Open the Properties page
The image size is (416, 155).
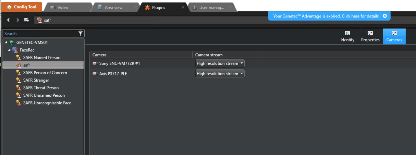[x=370, y=36]
